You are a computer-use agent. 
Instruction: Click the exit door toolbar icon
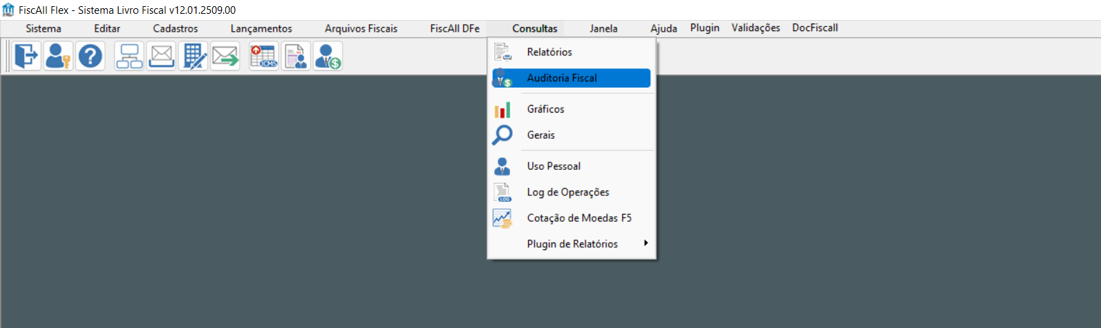tap(27, 56)
